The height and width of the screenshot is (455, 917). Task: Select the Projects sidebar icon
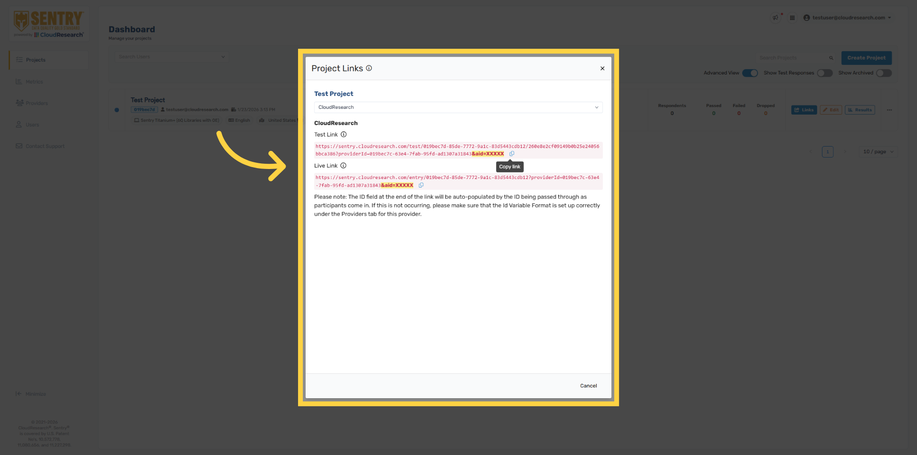pyautogui.click(x=19, y=60)
